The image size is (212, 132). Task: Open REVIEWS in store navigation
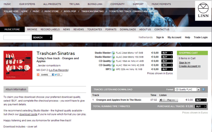pyautogui.click(x=79, y=29)
